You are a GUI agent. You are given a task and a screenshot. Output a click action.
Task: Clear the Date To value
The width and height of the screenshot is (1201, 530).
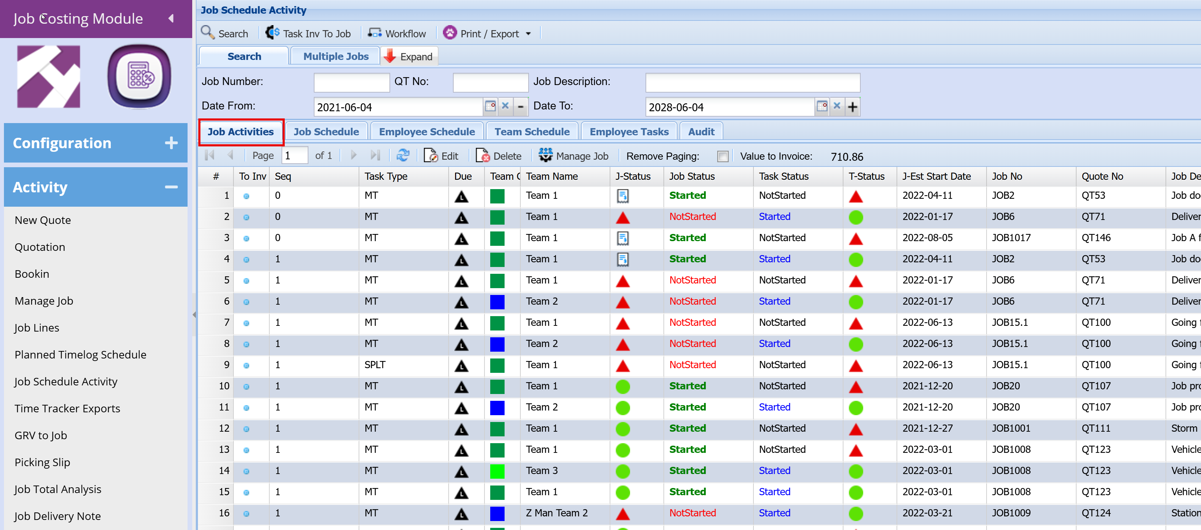click(x=837, y=106)
